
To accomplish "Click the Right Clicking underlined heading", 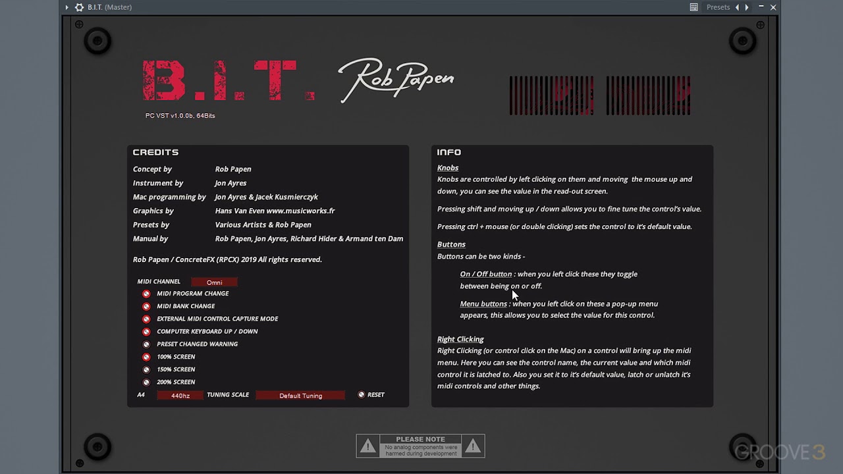I will point(460,339).
